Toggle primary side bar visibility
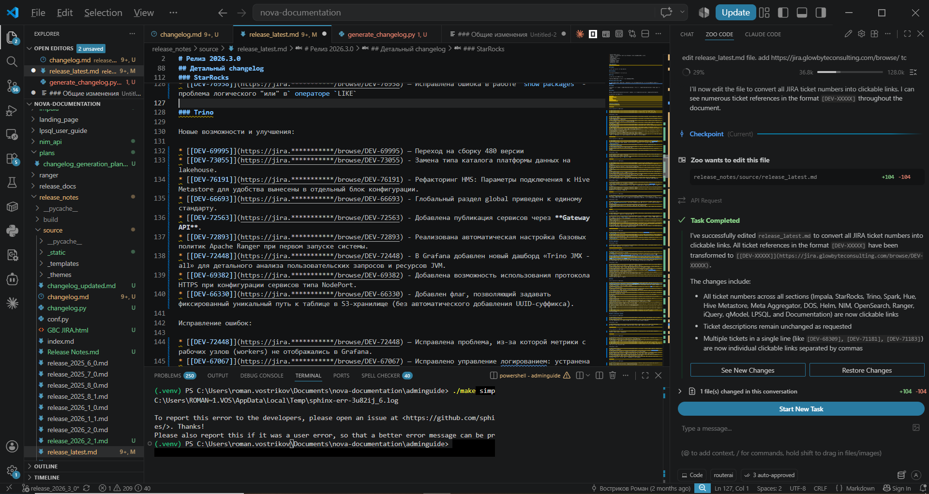 point(783,13)
